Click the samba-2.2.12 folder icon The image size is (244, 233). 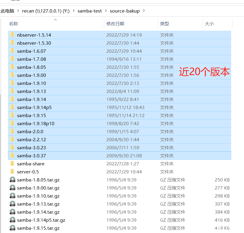pos(12,139)
